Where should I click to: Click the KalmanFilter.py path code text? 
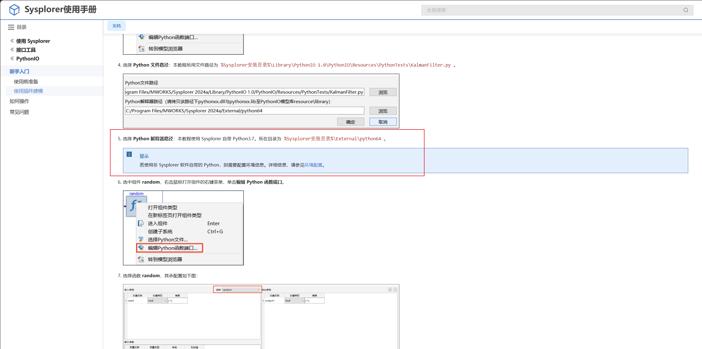click(336, 65)
